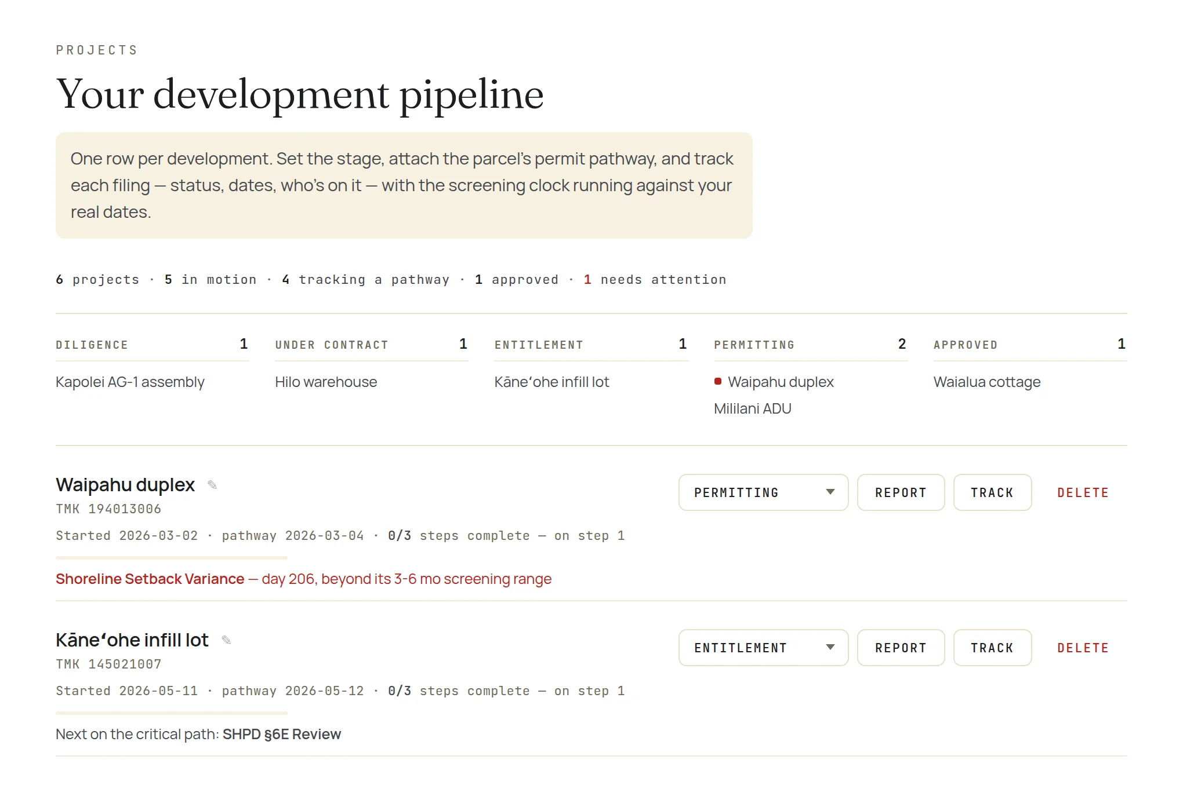1183x789 pixels.
Task: Select Hilo warehouse in Under Contract column
Action: pyautogui.click(x=326, y=382)
